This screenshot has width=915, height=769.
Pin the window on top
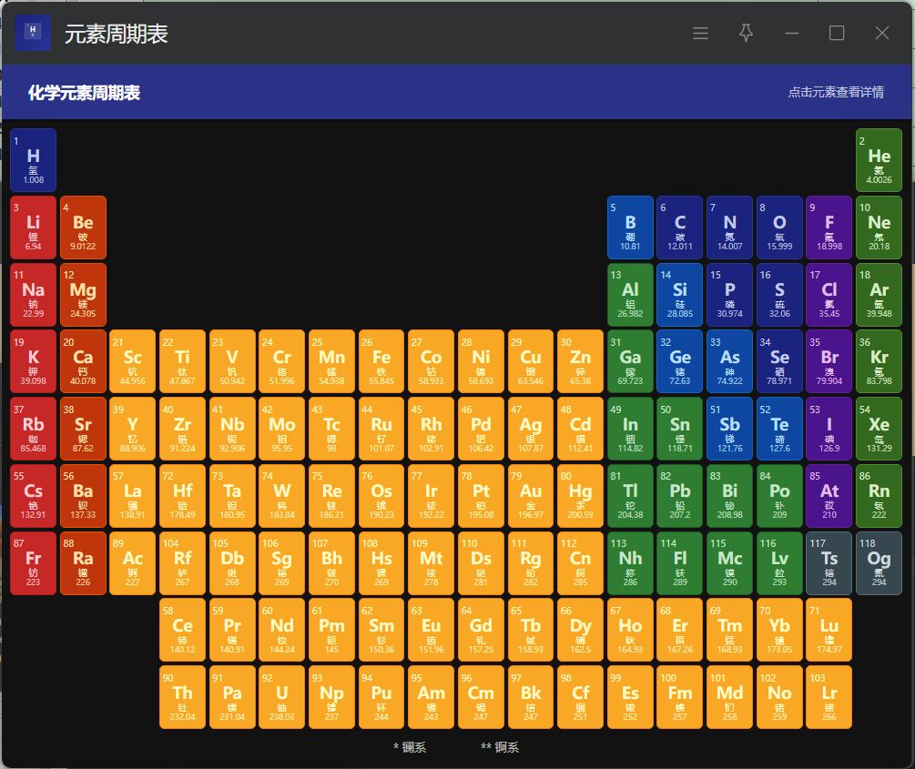pos(746,34)
